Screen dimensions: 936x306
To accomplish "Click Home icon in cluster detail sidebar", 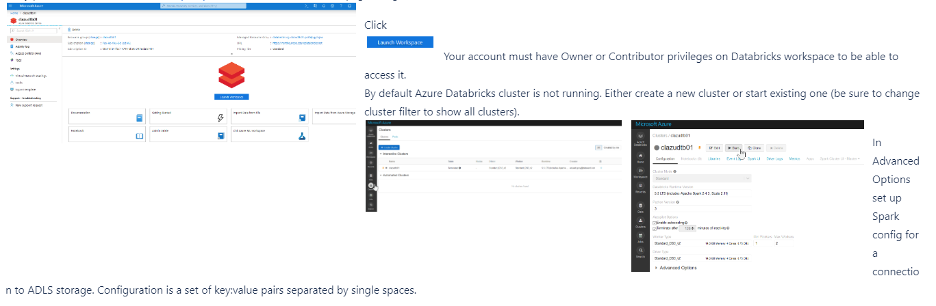I will 640,158.
